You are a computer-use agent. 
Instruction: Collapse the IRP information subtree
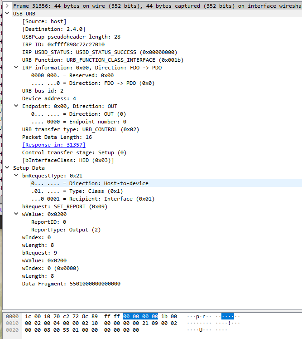[16, 68]
